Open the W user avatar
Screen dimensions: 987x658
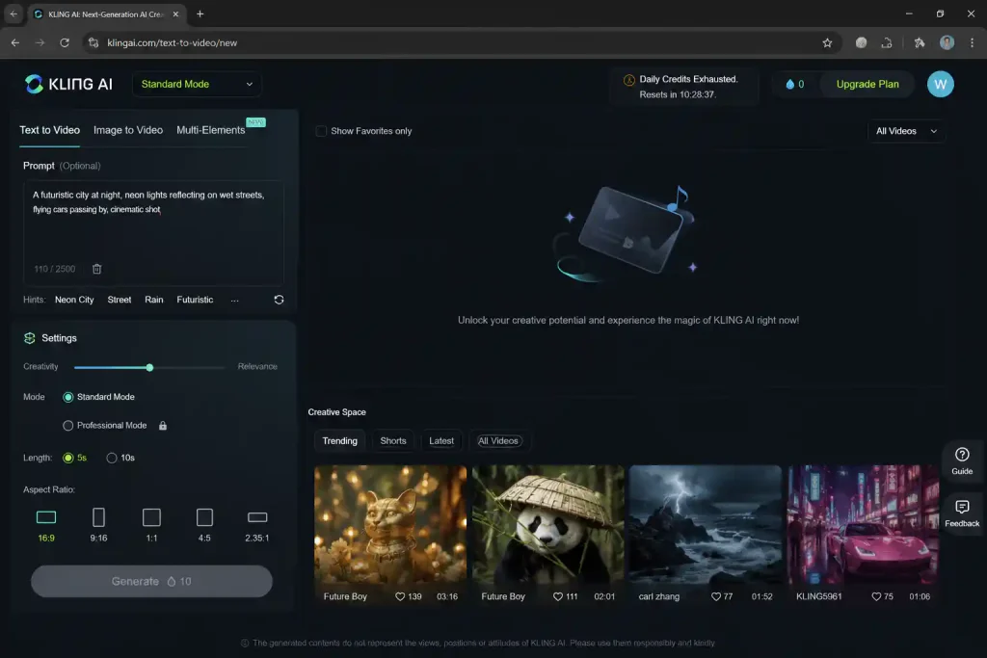point(941,84)
